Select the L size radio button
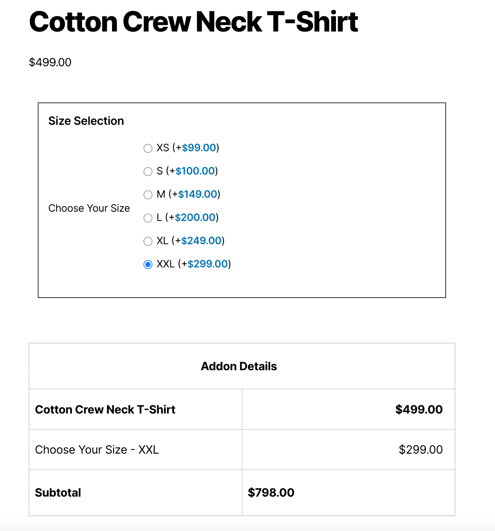Screen dimensions: 495x531 (x=148, y=218)
